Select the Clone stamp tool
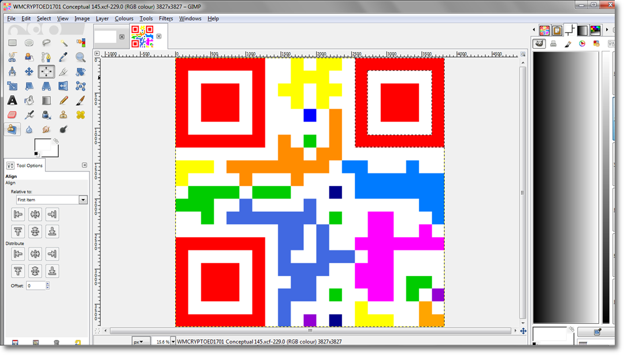Screen dimensions: 624x355 coord(64,115)
